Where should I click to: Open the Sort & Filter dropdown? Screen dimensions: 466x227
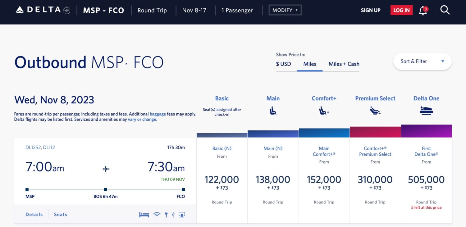(422, 61)
